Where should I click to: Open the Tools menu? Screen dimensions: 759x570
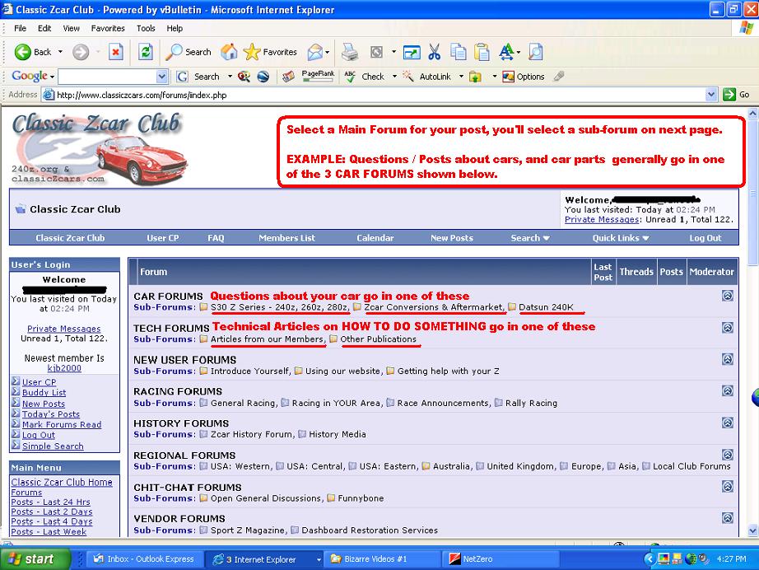pyautogui.click(x=146, y=28)
